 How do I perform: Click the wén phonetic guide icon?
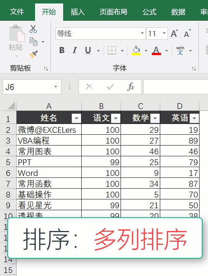[180, 50]
